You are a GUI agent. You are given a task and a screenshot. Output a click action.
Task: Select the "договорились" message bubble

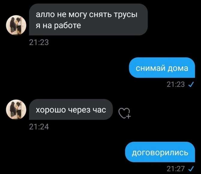coord(160,152)
